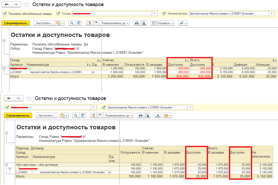Open nomenclature dropdown arrow in lower window
Image resolution: width=278 pixels, height=185 pixels.
pyautogui.click(x=190, y=107)
